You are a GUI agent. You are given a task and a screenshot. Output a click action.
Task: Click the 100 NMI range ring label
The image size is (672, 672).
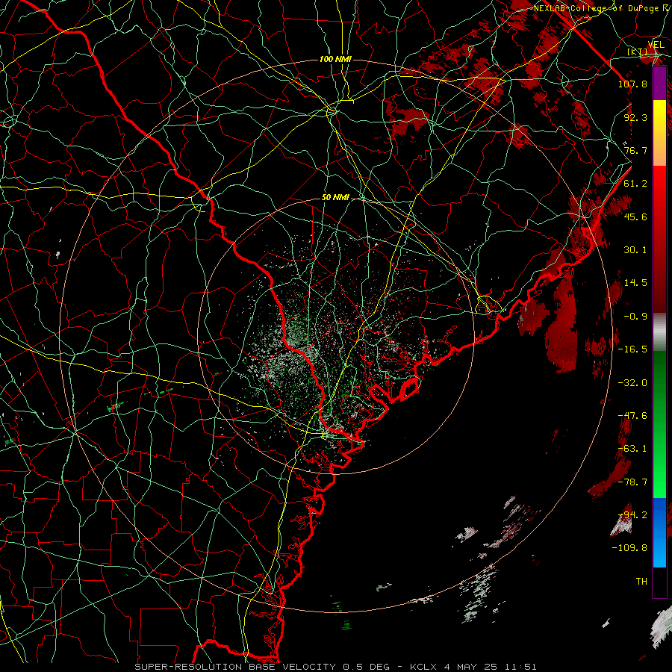tap(335, 59)
